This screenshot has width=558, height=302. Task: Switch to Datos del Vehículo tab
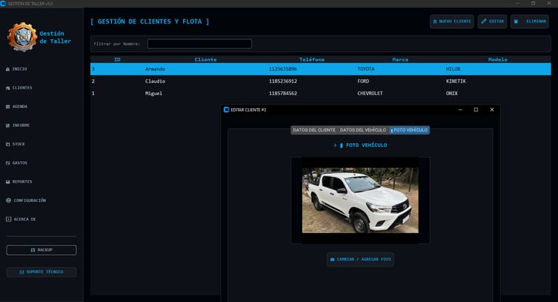(x=363, y=130)
